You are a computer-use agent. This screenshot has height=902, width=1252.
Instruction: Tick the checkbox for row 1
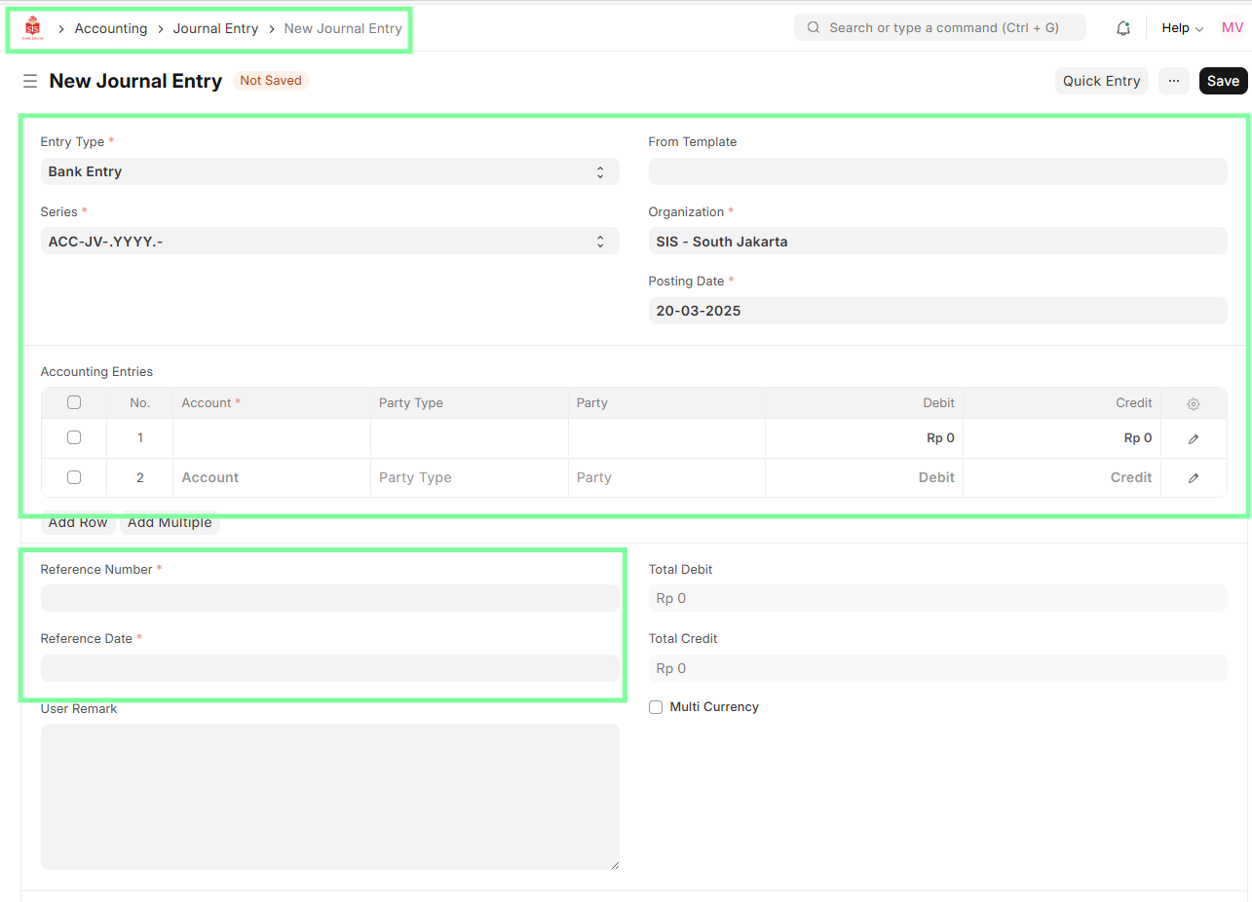point(74,437)
